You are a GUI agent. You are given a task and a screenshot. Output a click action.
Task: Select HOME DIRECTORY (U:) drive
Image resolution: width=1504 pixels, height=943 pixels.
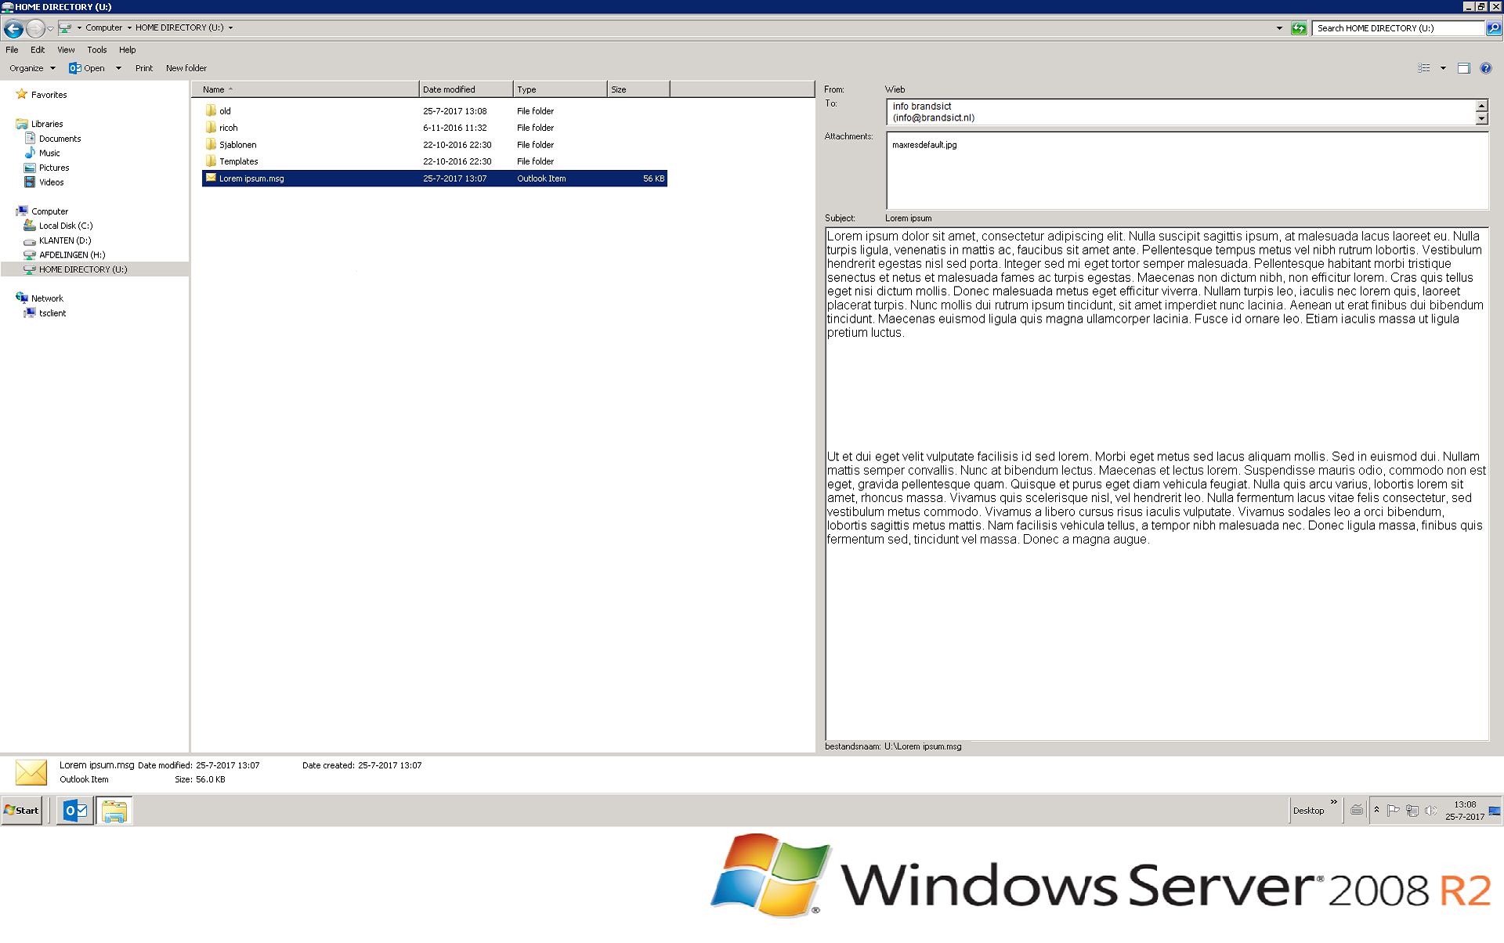[83, 269]
